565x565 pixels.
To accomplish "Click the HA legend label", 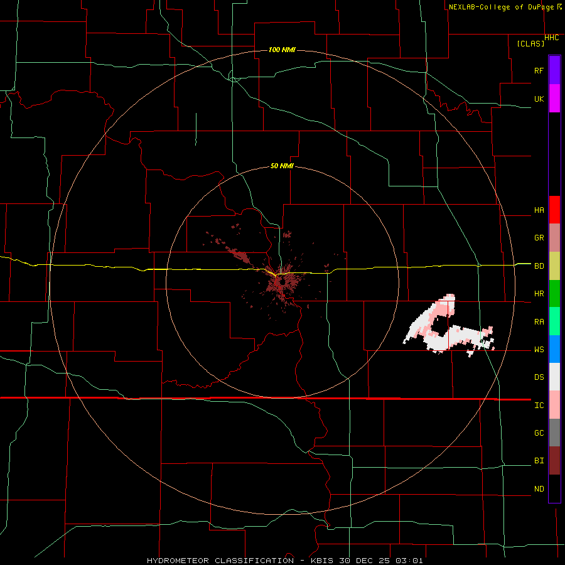I will click(539, 210).
